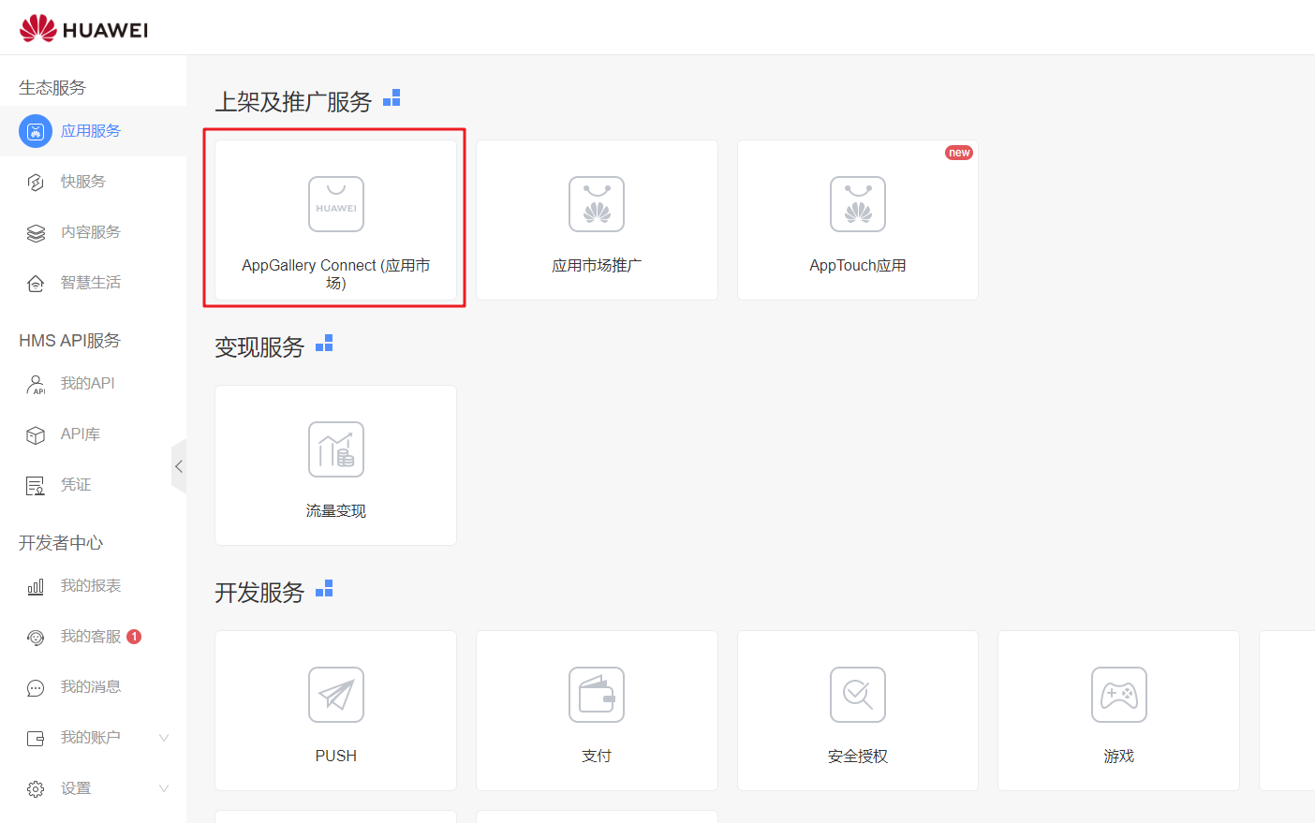Click the 应用市场推广 bag icon
This screenshot has height=823, width=1315.
(597, 204)
